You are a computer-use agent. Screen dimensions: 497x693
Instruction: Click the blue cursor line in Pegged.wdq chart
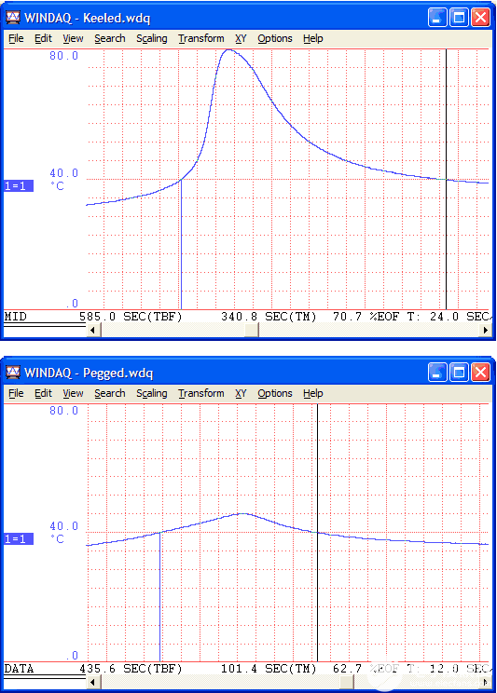point(159,597)
